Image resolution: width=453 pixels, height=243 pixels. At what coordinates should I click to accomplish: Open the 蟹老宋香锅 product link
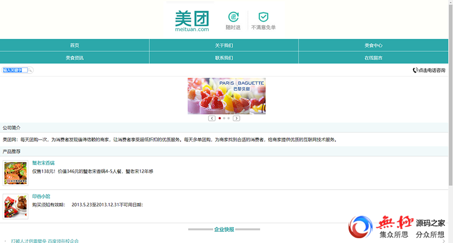click(x=43, y=163)
